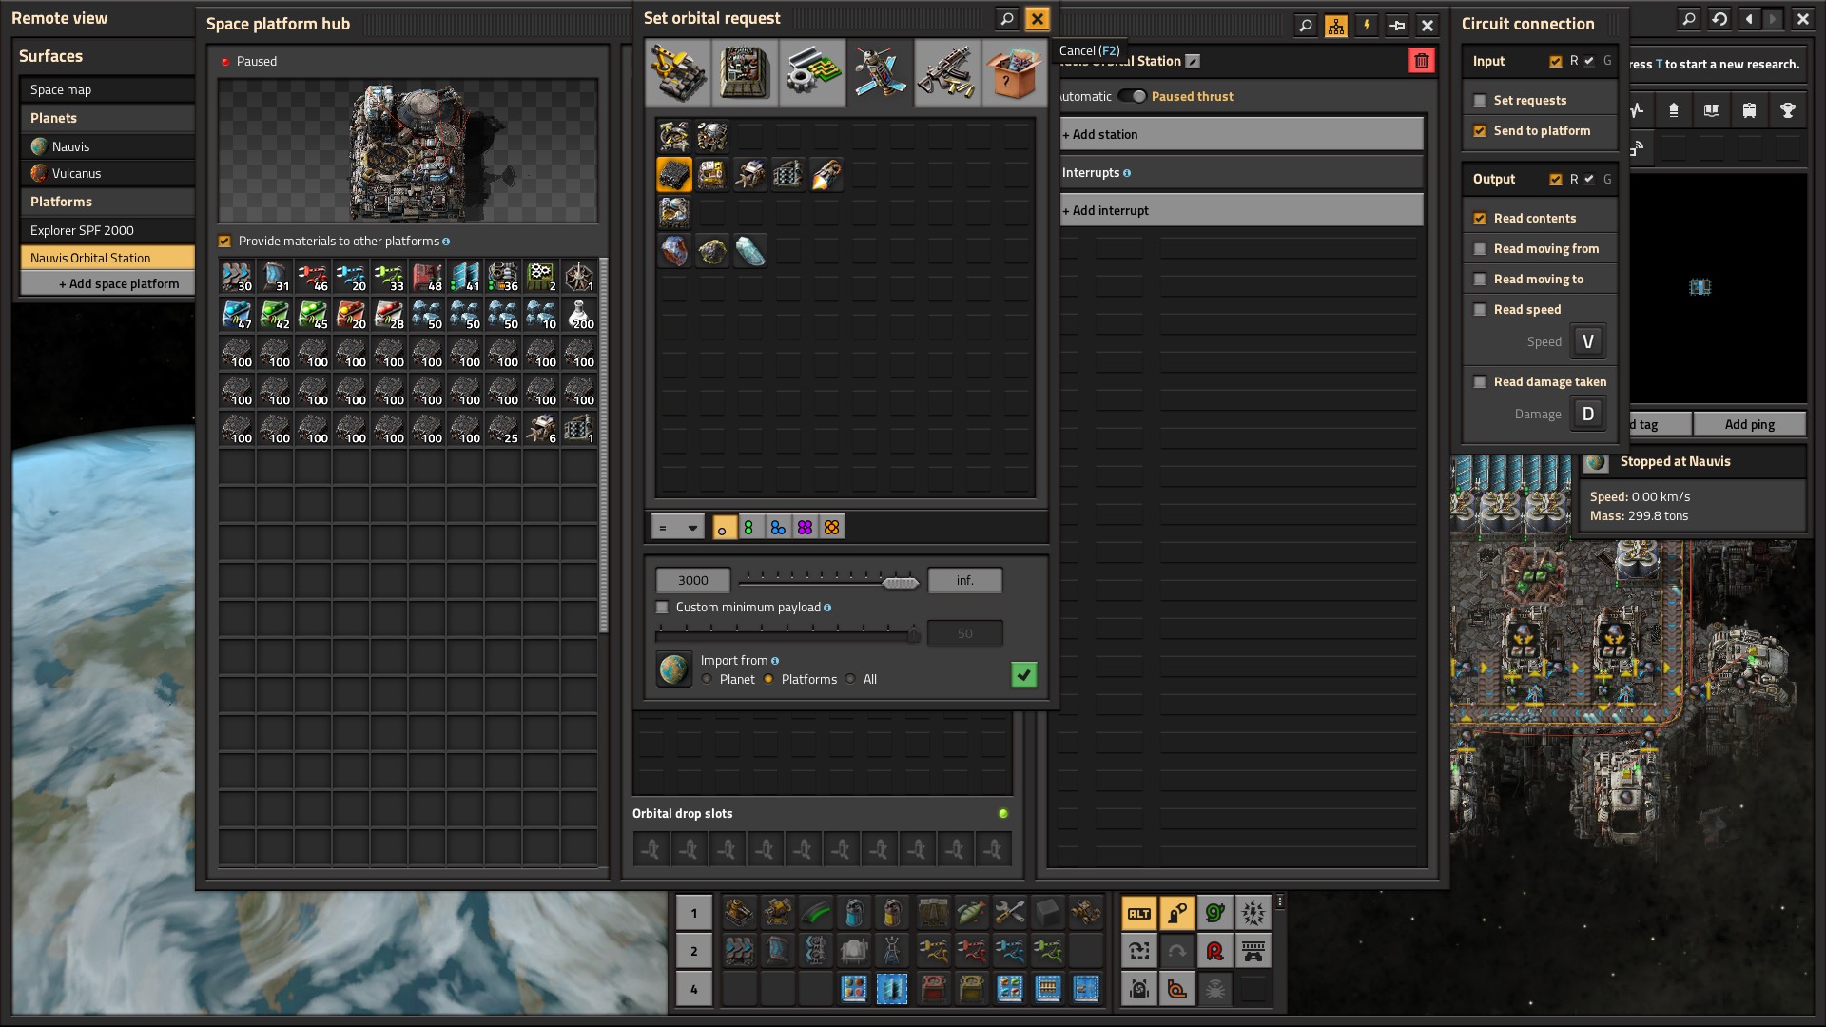Search items in Set orbital request
Screen dimensions: 1826x1027
pos(1007,18)
